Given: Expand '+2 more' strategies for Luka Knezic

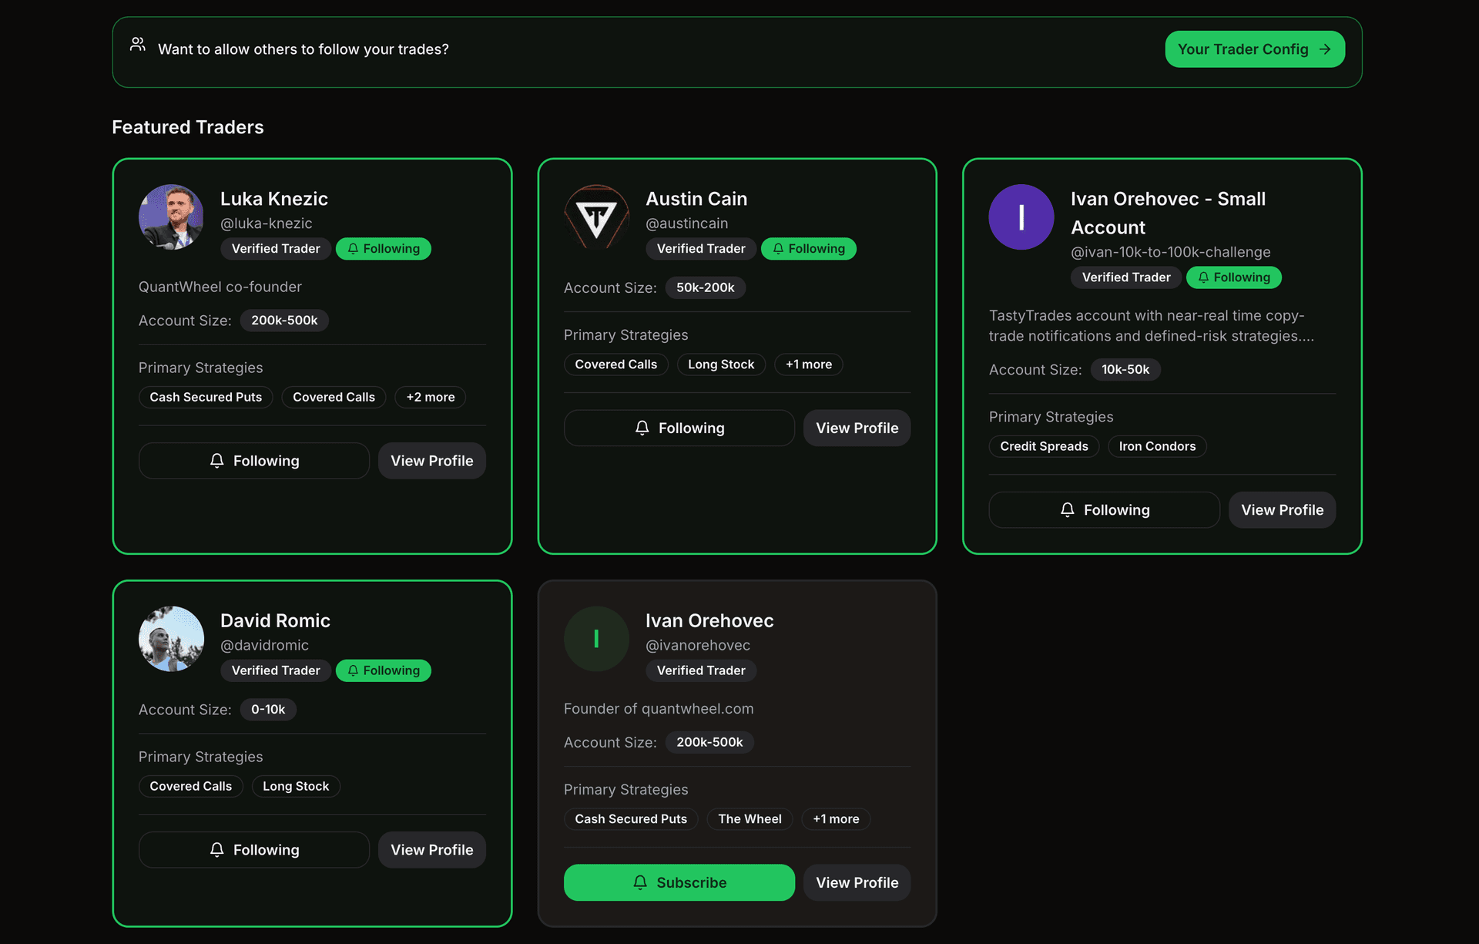Looking at the screenshot, I should coord(430,397).
